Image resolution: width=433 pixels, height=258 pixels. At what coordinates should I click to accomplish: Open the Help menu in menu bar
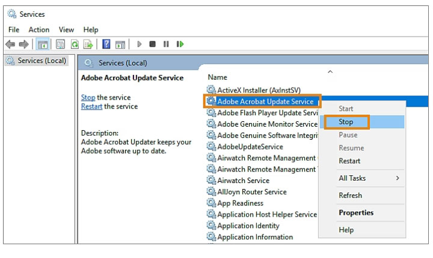point(91,29)
